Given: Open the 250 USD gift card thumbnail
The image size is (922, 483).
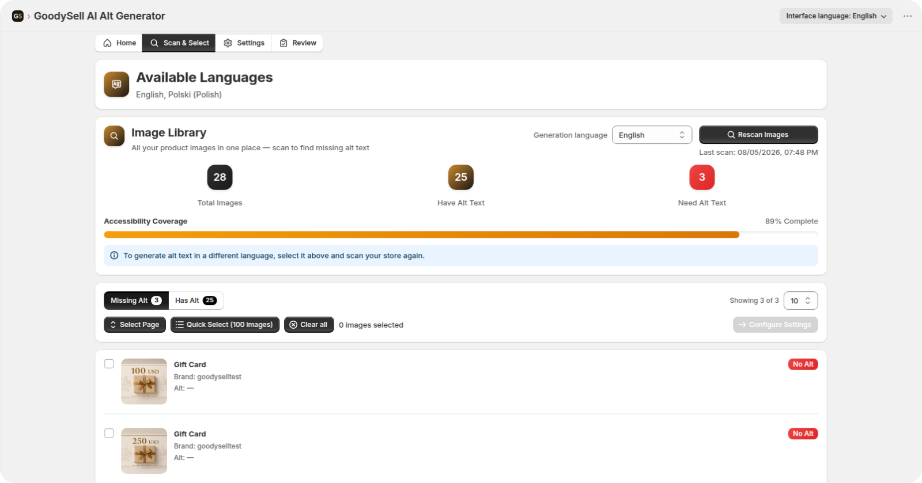Looking at the screenshot, I should point(144,451).
